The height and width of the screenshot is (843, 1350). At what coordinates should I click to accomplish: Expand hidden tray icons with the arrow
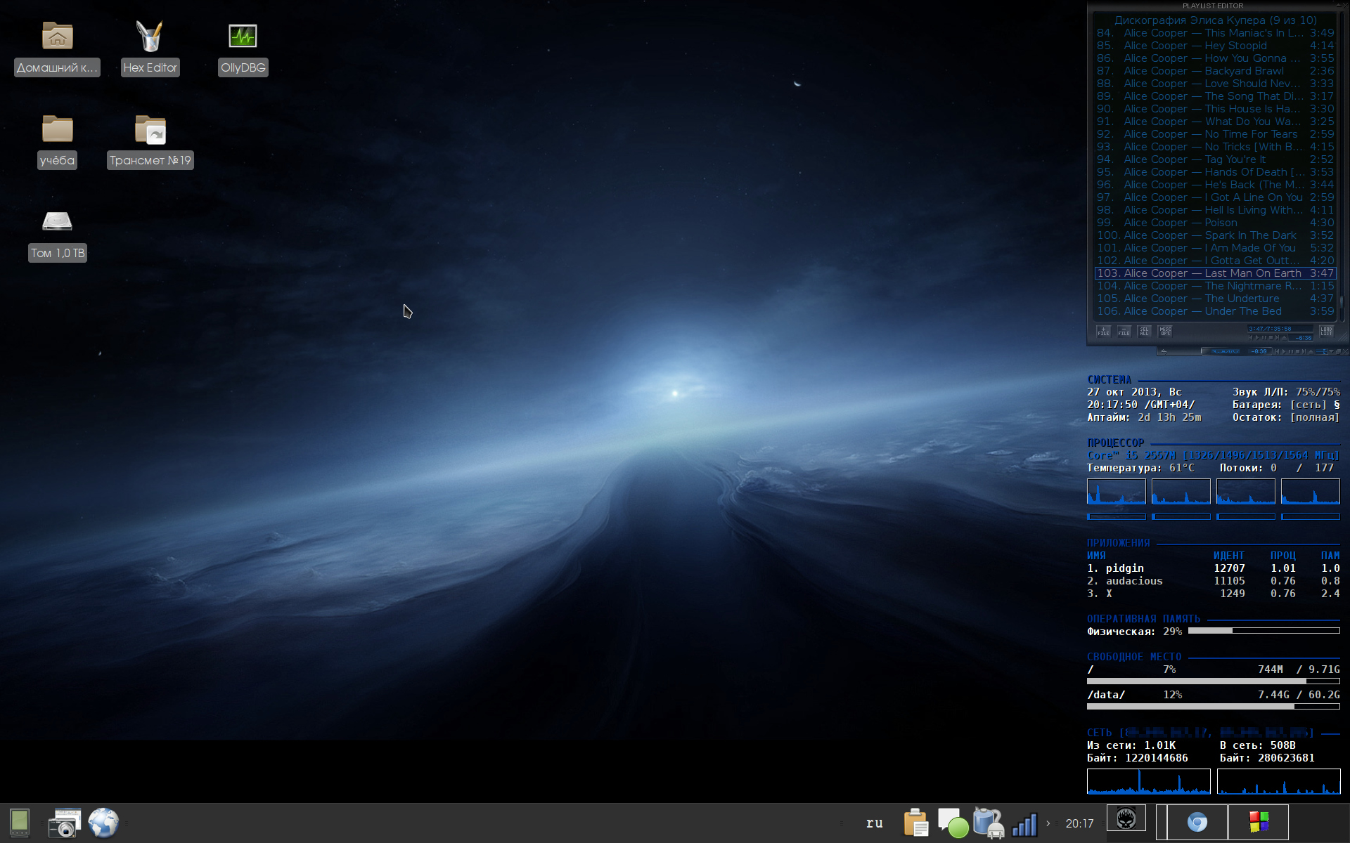coord(1048,823)
